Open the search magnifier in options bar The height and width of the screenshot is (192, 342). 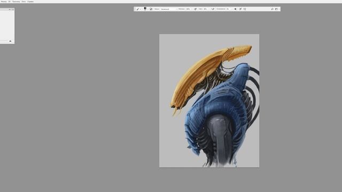point(272,9)
